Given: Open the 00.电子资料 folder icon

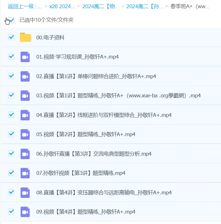Looking at the screenshot, I should coord(25,37).
